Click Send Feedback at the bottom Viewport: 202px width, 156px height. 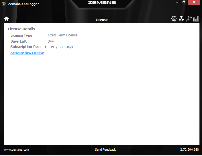pos(105,150)
